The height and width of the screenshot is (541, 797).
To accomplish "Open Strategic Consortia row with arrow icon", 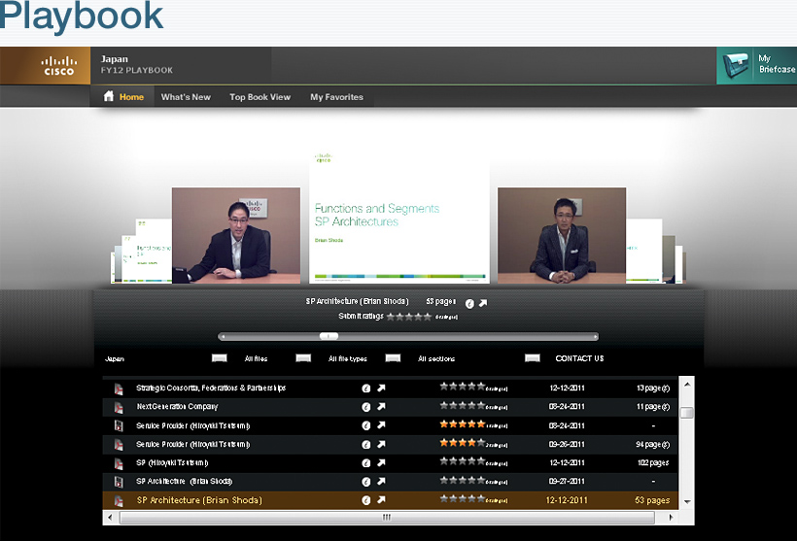I will tap(382, 388).
